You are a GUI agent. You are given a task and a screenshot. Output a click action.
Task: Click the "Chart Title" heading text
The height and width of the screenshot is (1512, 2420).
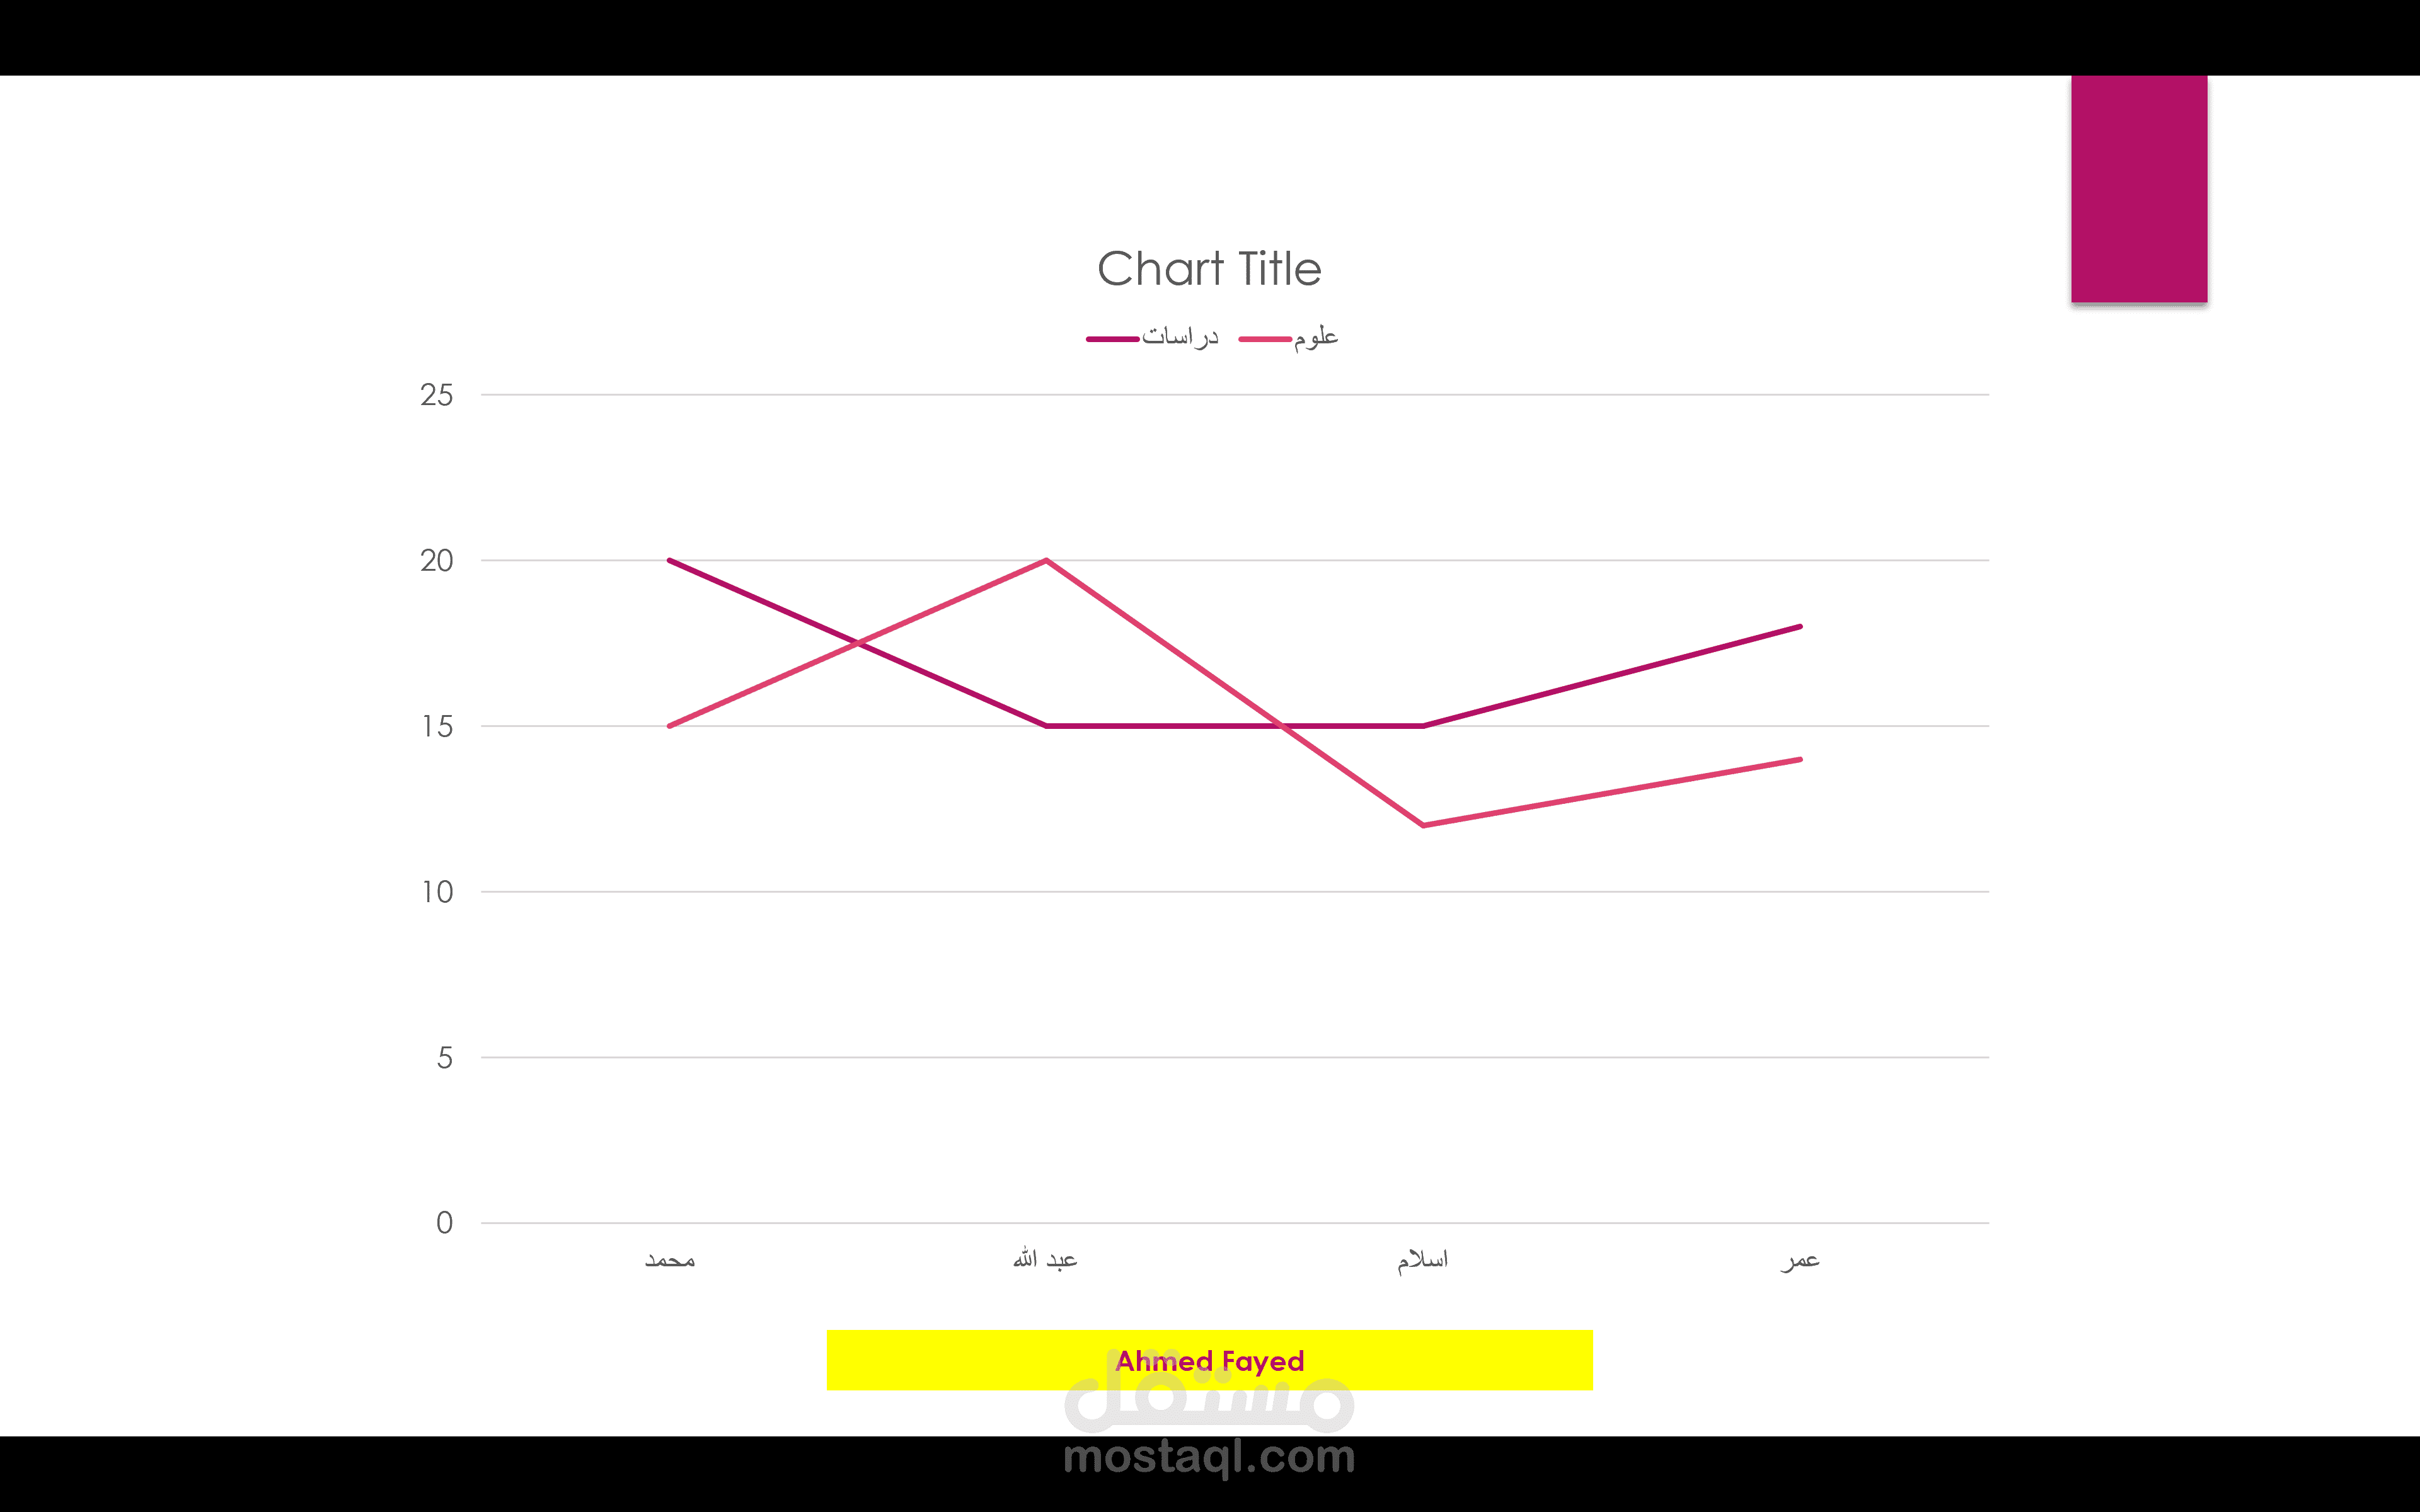[1209, 269]
